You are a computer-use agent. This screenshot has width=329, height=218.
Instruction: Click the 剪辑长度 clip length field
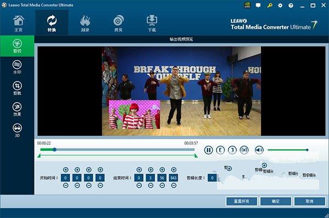[x=212, y=178]
